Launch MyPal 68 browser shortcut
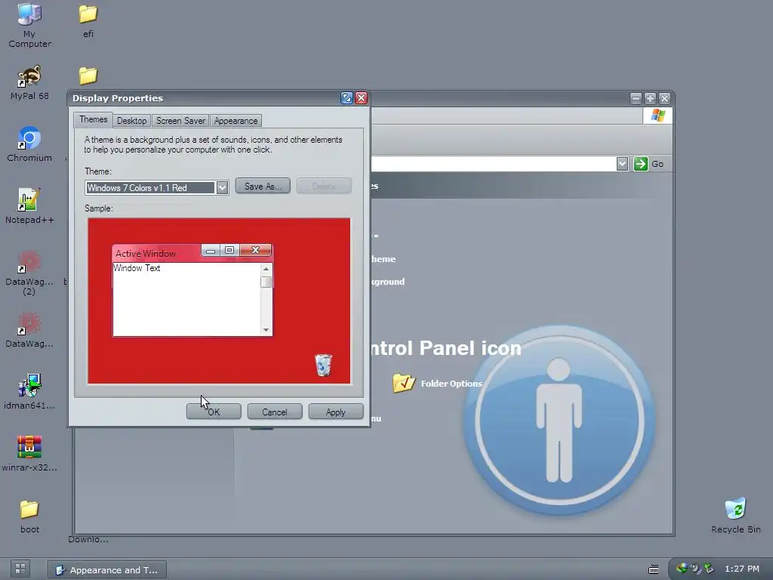This screenshot has width=773, height=580. point(29,82)
